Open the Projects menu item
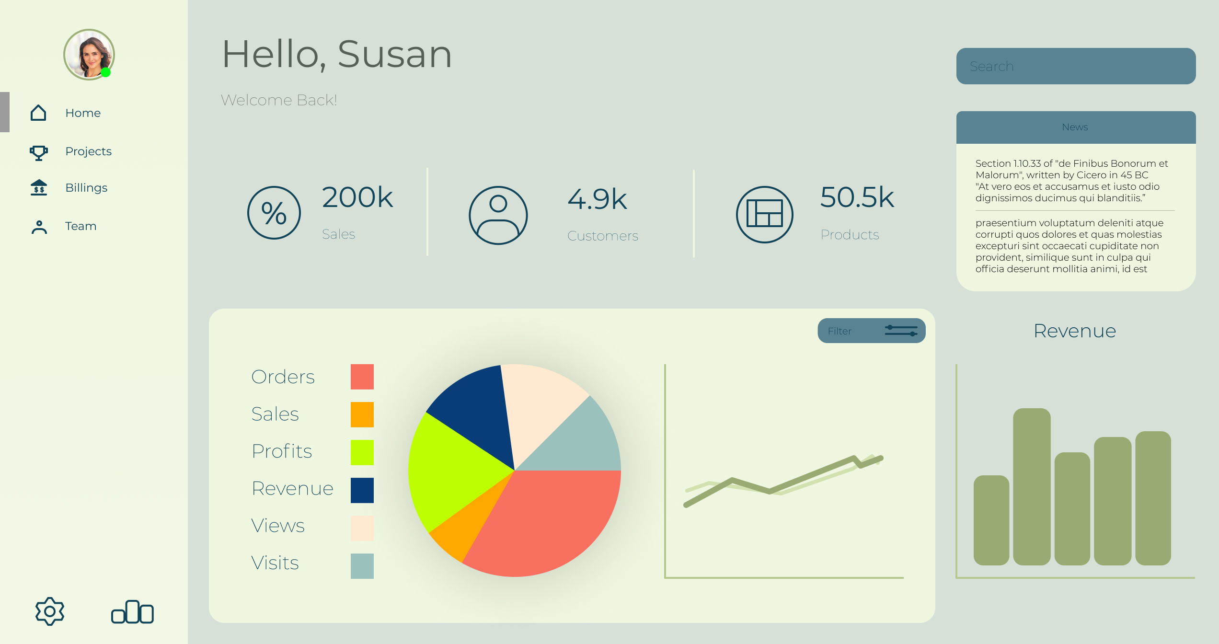 click(88, 151)
